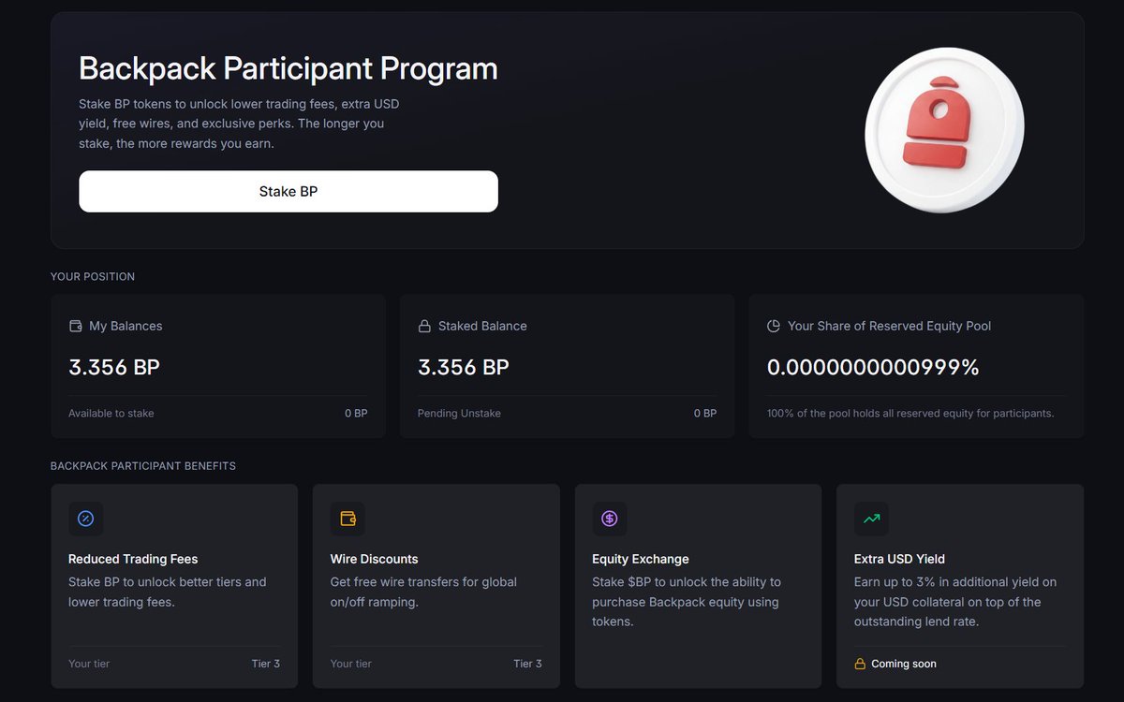Click the Extra USD Yield card title
Screen dimensions: 1124x702
(899, 559)
